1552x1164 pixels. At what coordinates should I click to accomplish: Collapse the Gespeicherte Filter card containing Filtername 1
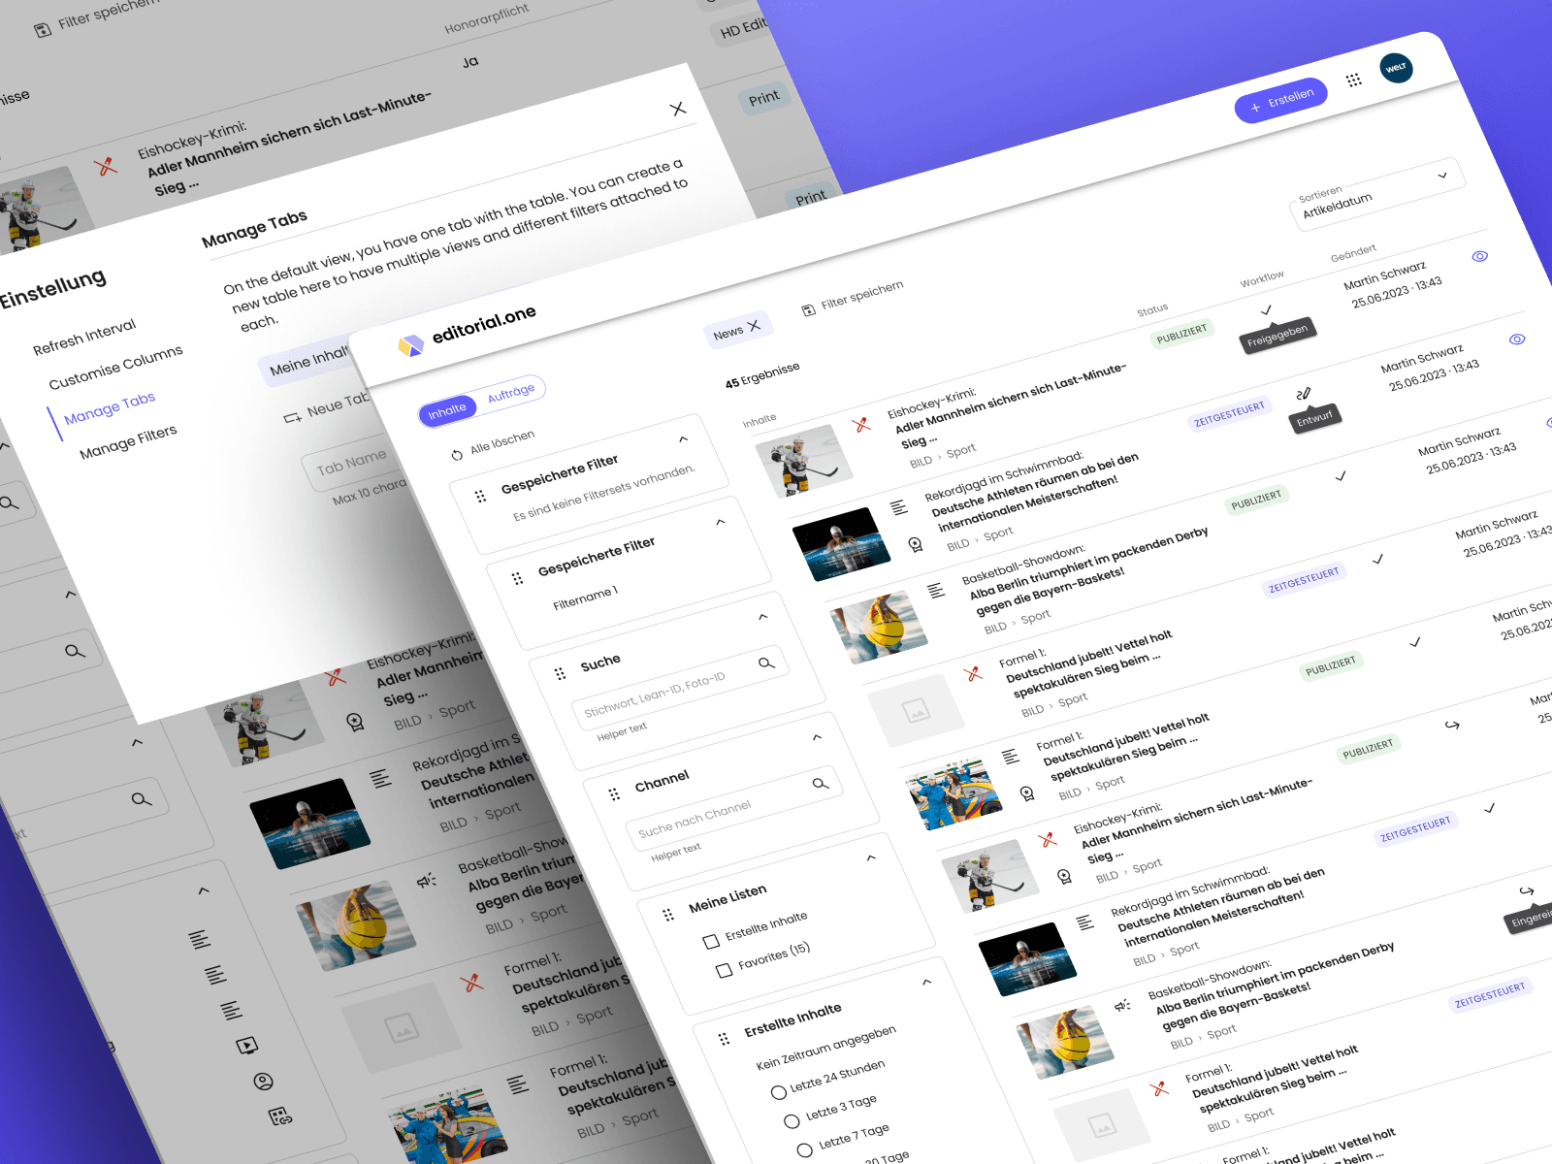(x=721, y=522)
